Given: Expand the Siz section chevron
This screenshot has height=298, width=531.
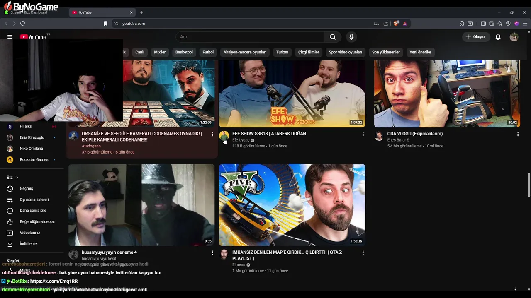Looking at the screenshot, I should coord(17,178).
